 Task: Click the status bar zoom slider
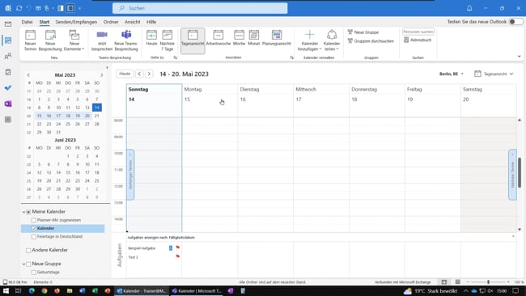pyautogui.click(x=488, y=282)
